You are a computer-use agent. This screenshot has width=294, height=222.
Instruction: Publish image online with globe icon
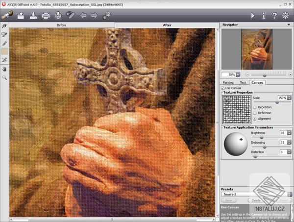pos(58,15)
